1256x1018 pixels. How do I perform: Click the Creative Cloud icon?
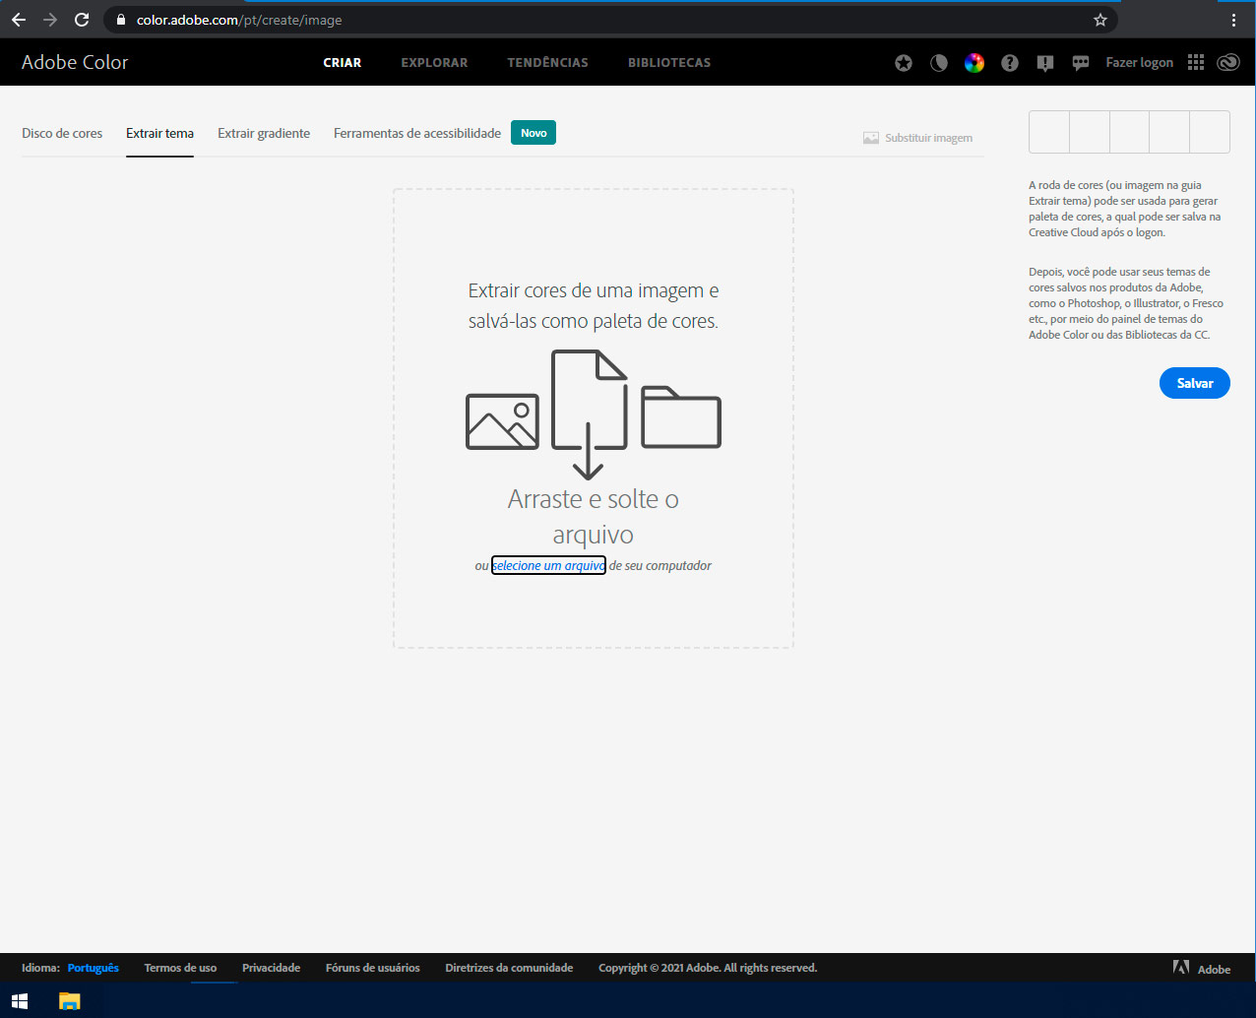click(1228, 63)
